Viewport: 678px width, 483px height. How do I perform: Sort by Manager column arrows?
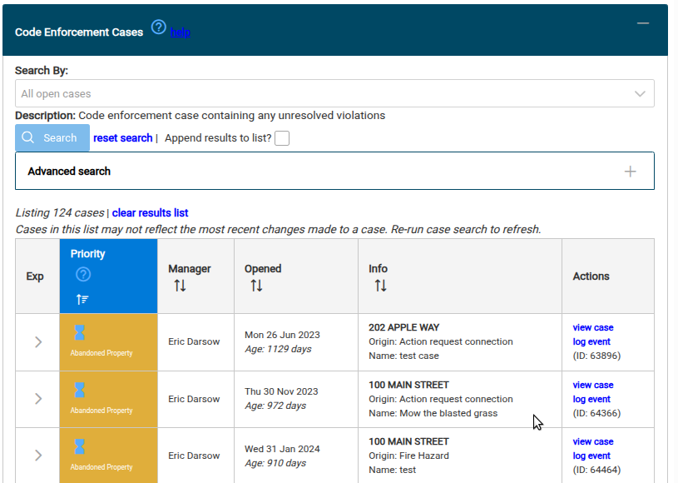click(180, 286)
